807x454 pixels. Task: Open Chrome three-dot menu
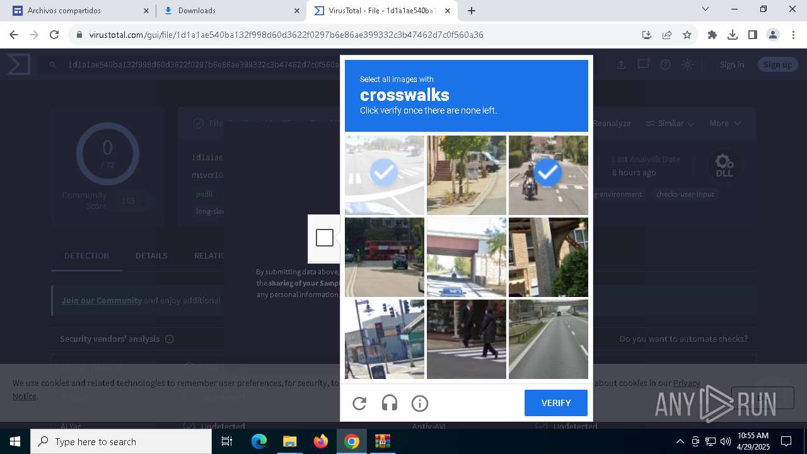coord(793,35)
